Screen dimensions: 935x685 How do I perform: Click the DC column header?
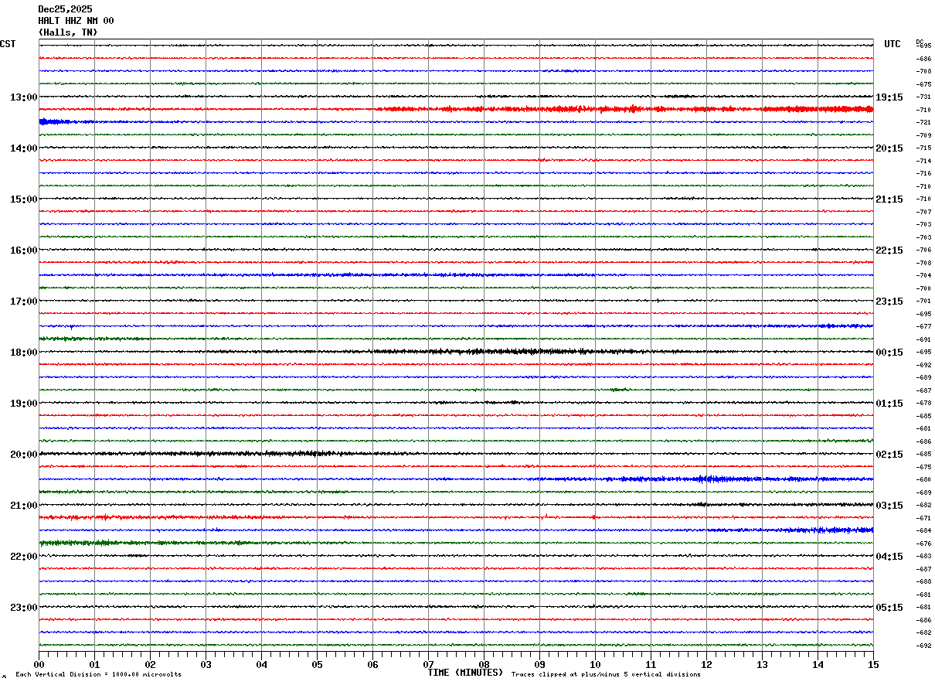(x=920, y=42)
